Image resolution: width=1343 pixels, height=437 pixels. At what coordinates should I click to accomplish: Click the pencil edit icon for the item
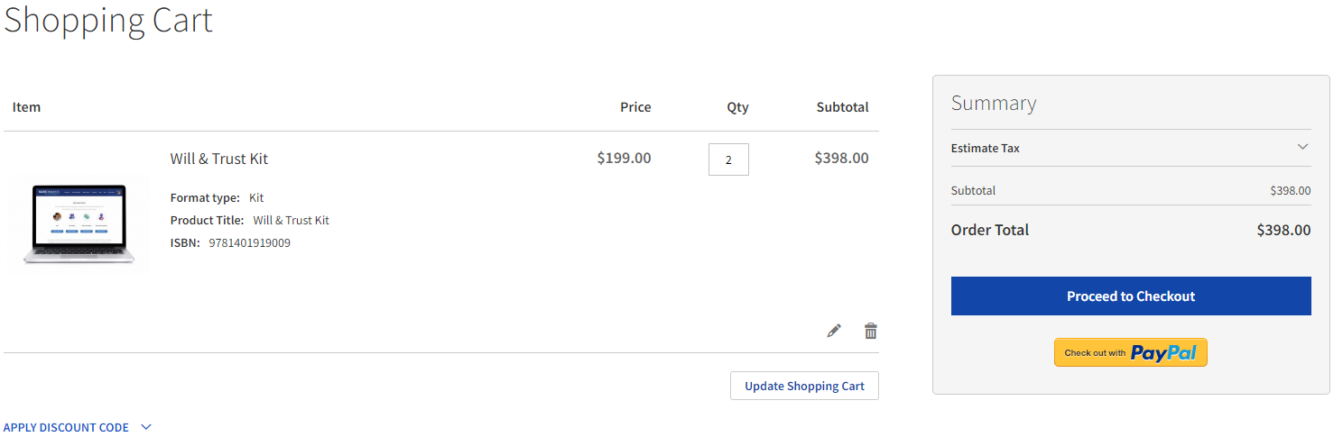pos(834,331)
